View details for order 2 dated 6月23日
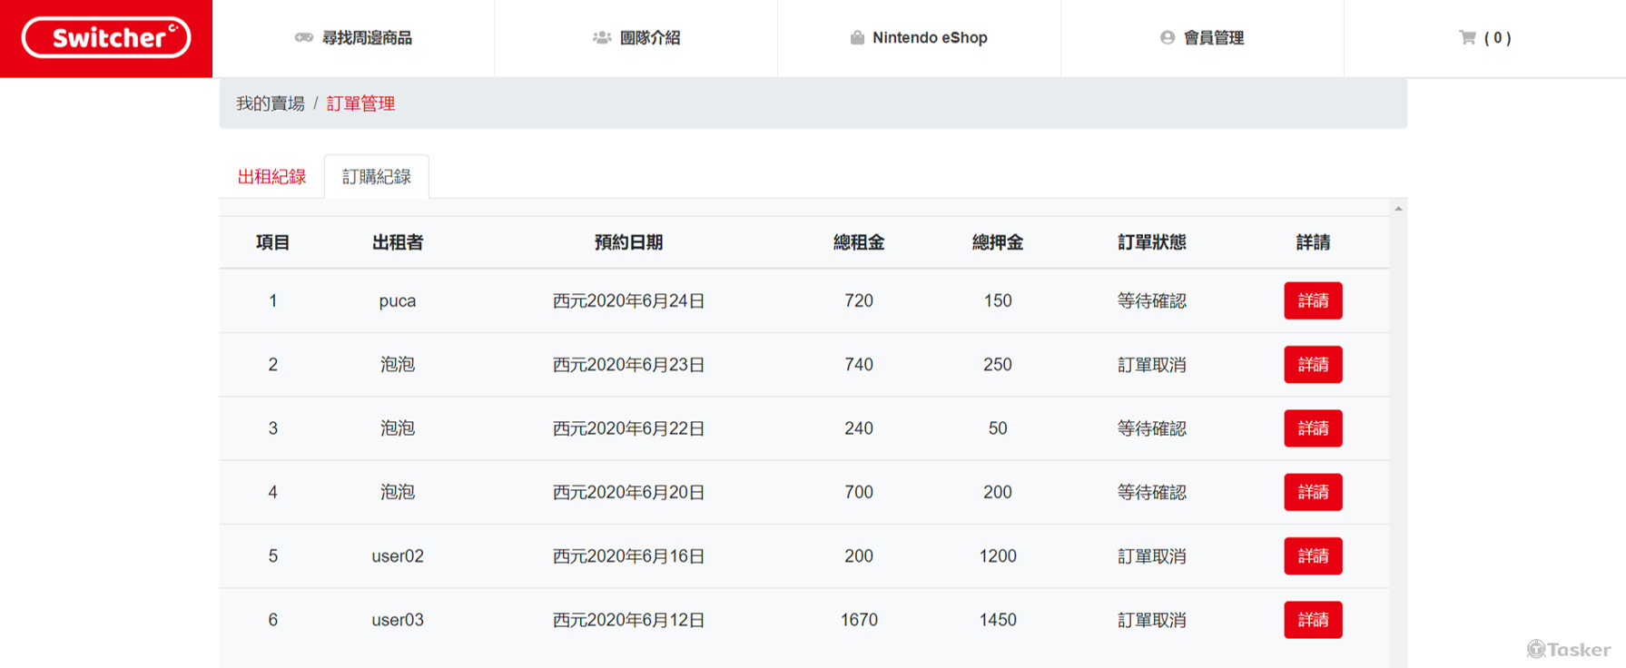This screenshot has width=1626, height=668. [x=1312, y=365]
